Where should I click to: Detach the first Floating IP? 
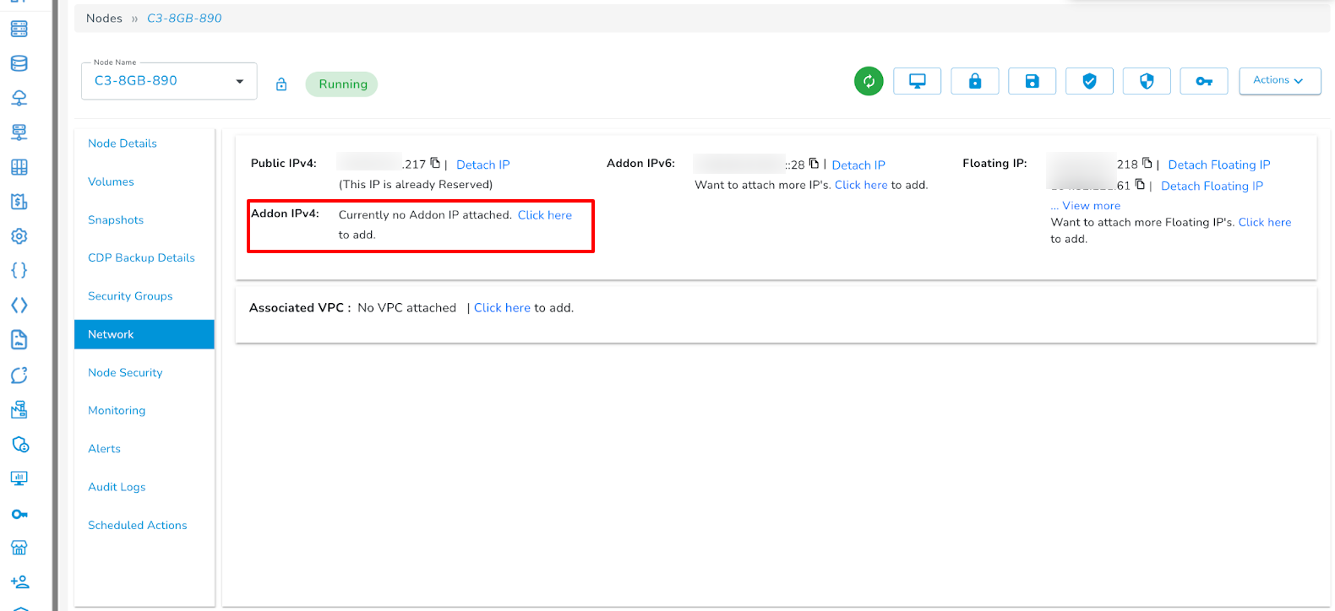point(1218,165)
